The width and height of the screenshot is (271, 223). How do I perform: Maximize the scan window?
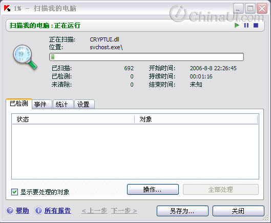coord(250,9)
